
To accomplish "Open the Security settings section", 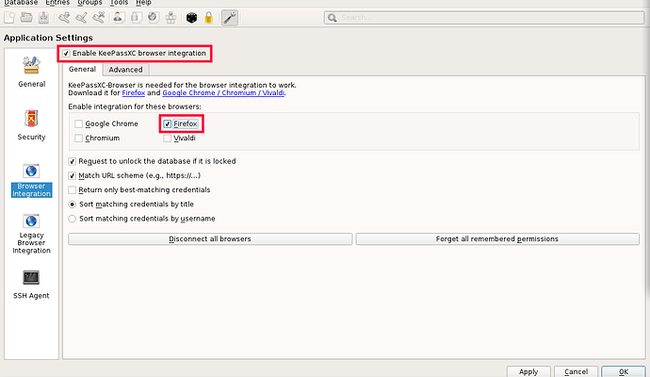I will 31,124.
